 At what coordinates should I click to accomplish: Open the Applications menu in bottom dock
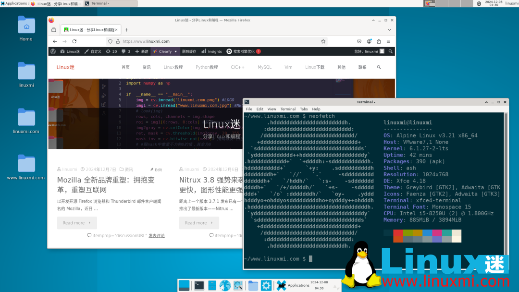(x=293, y=285)
